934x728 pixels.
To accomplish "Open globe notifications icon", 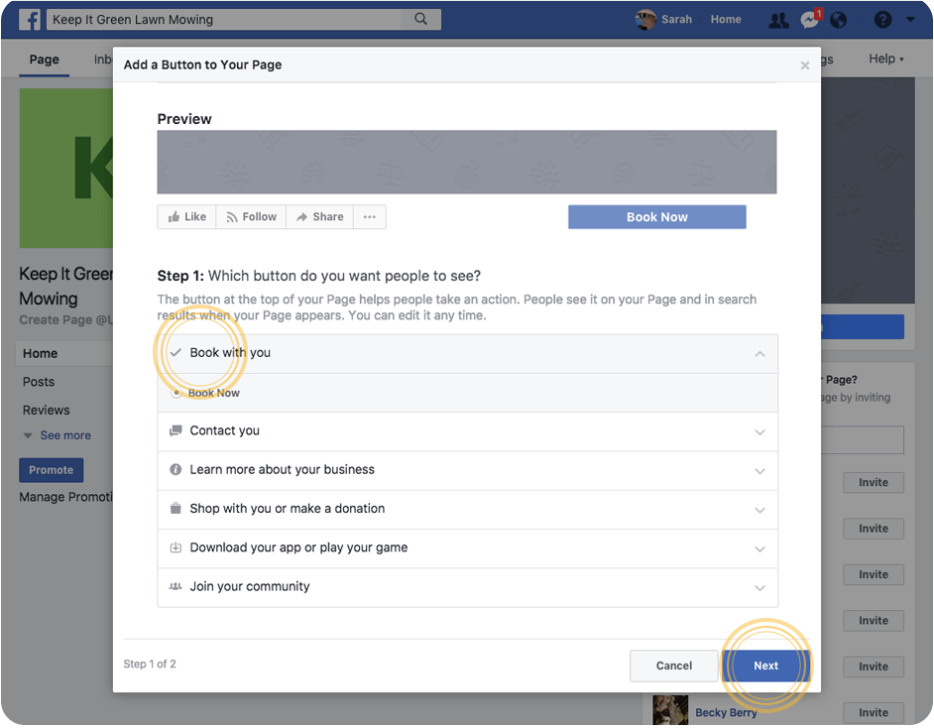I will 839,20.
